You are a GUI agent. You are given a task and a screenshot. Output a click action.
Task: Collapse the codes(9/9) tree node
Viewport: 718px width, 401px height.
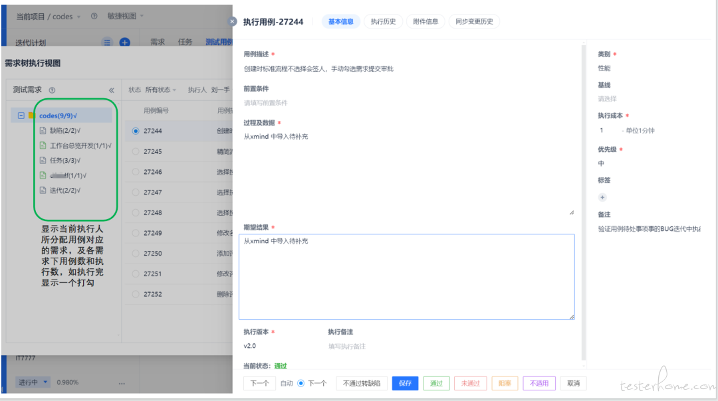tap(21, 116)
